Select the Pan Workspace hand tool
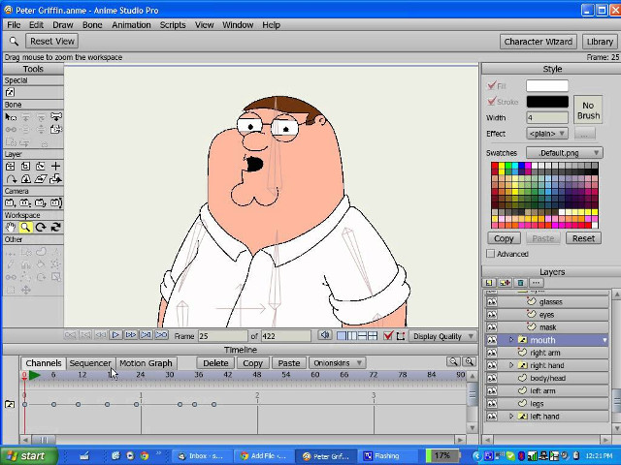621x465 pixels. point(11,228)
